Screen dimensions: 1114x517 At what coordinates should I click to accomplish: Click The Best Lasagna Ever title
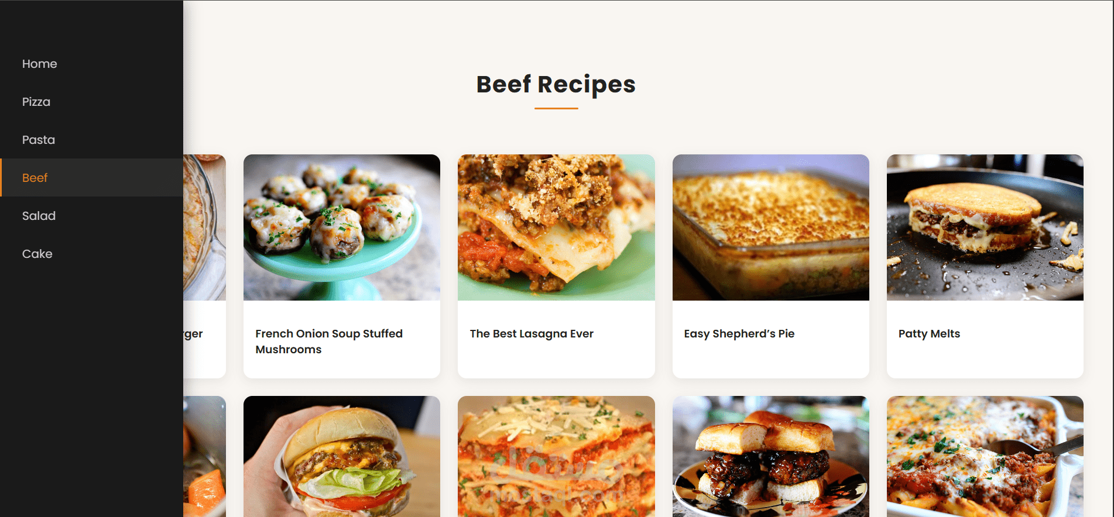[532, 333]
